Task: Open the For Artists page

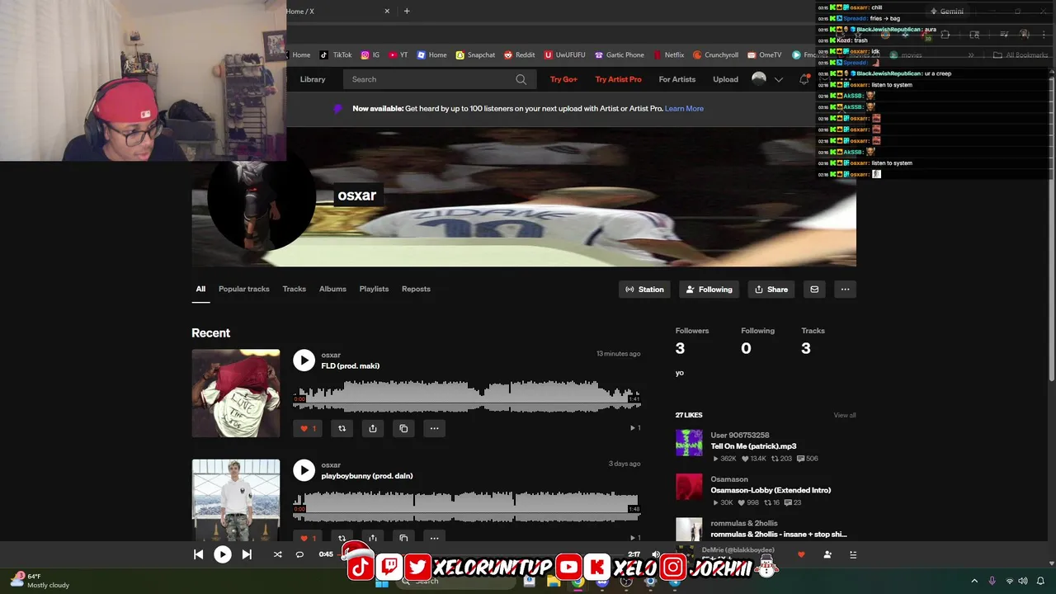Action: [676, 79]
